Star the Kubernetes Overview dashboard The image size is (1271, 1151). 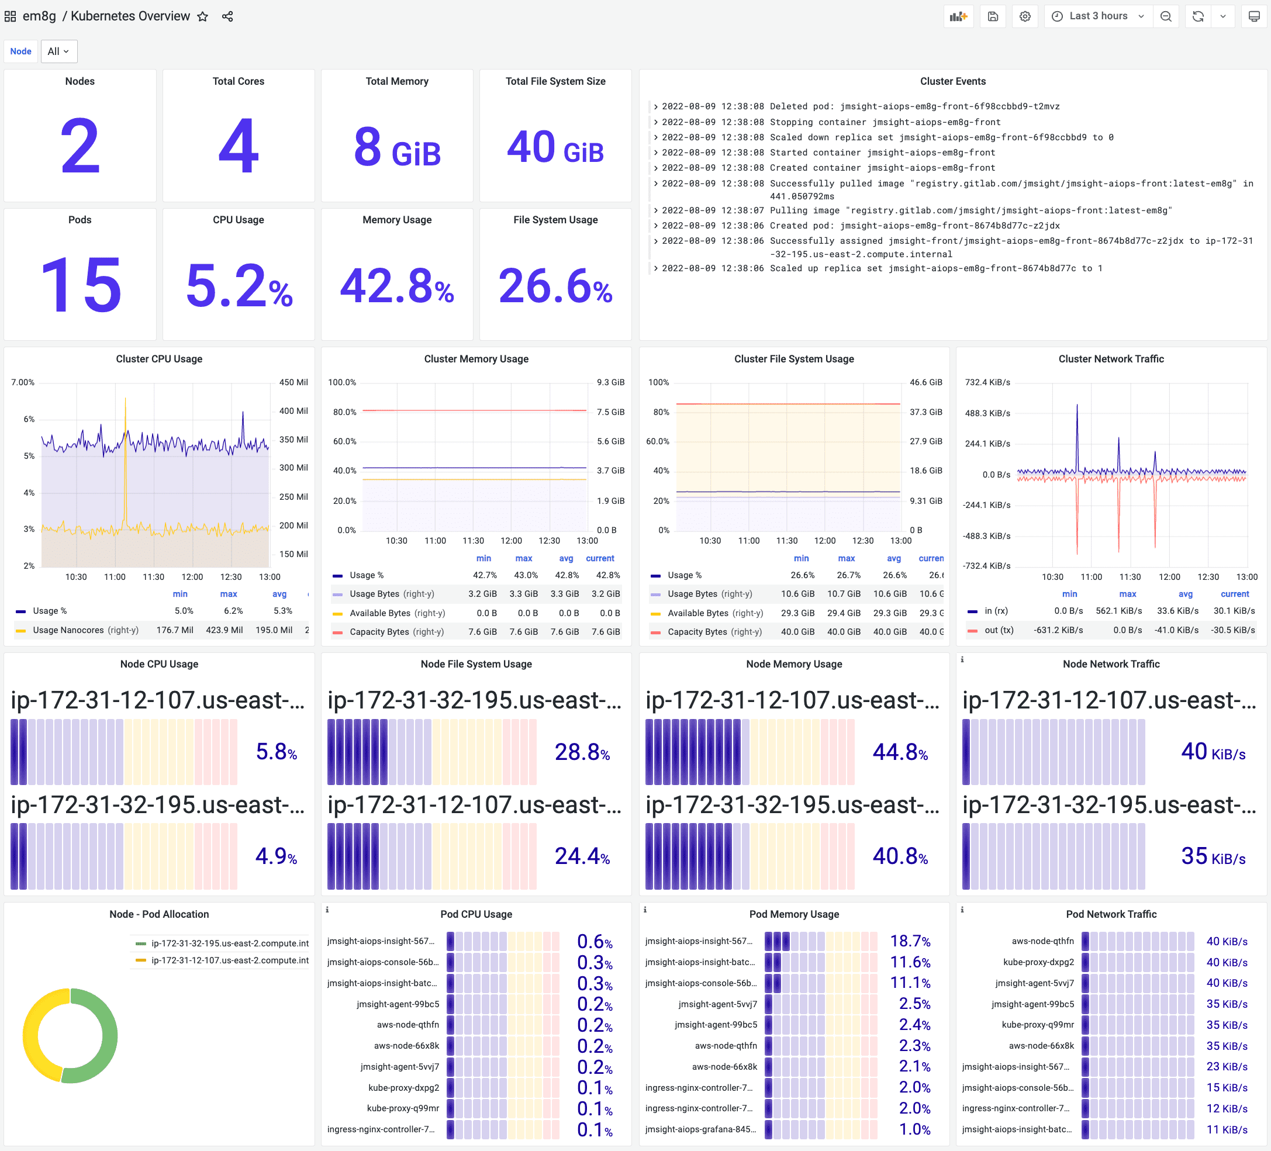coord(202,16)
